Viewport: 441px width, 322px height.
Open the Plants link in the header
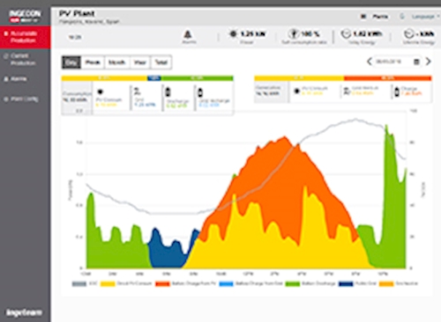380,17
